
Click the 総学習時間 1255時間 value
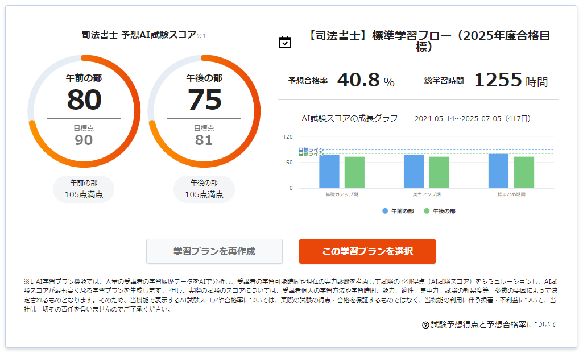511,80
